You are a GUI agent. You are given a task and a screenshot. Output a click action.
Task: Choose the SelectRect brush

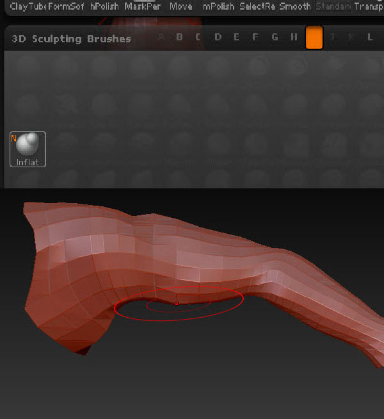[257, 6]
